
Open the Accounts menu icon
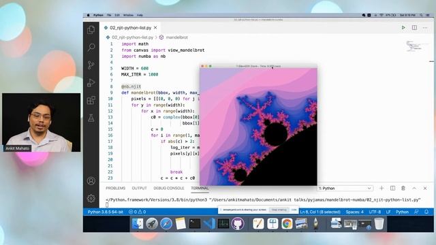91,181
